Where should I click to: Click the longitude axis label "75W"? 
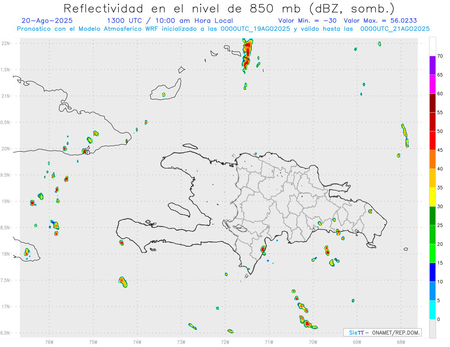93,341
